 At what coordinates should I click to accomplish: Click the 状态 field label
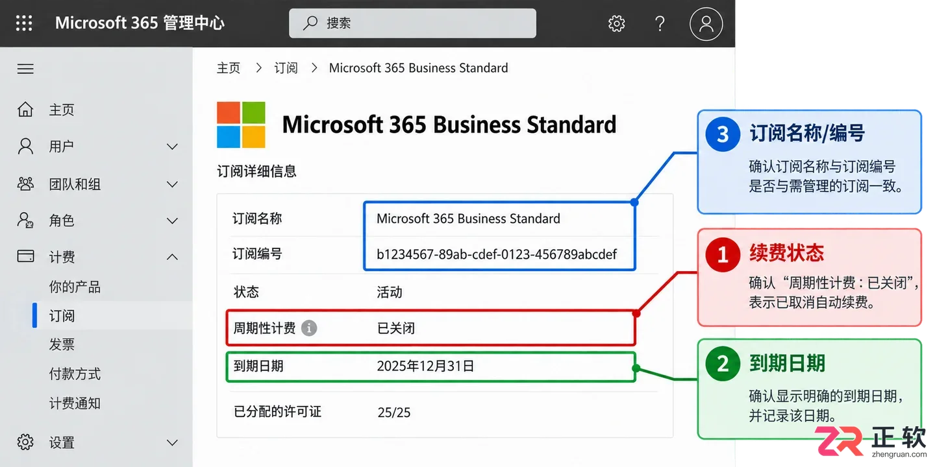246,293
